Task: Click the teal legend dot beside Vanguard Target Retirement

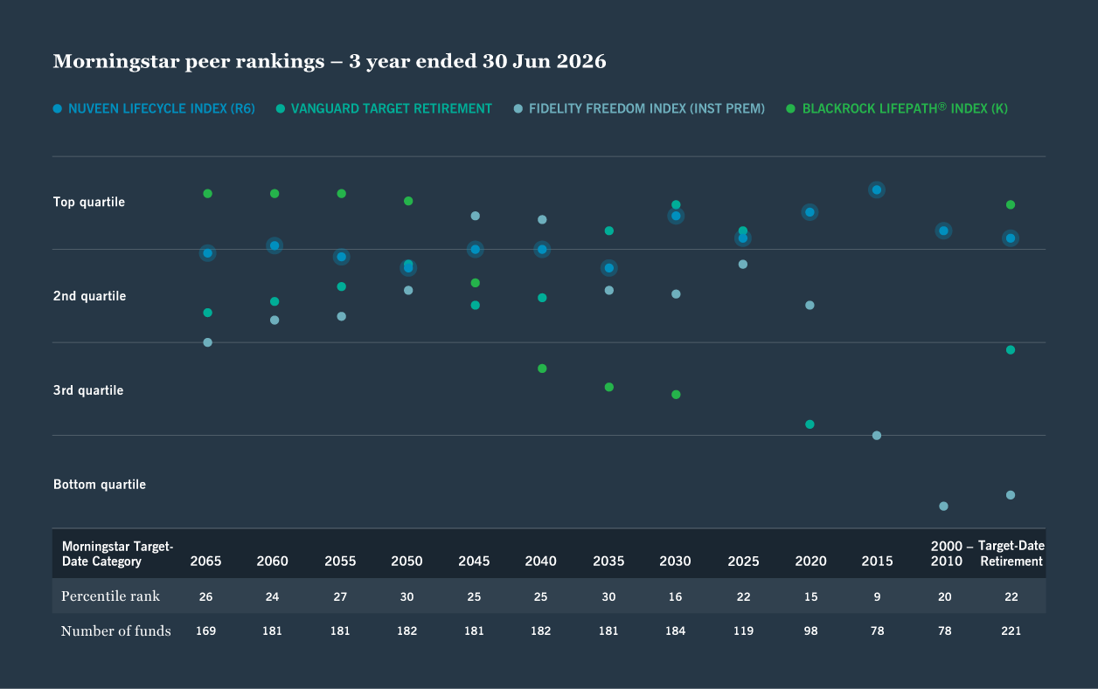Action: point(281,109)
